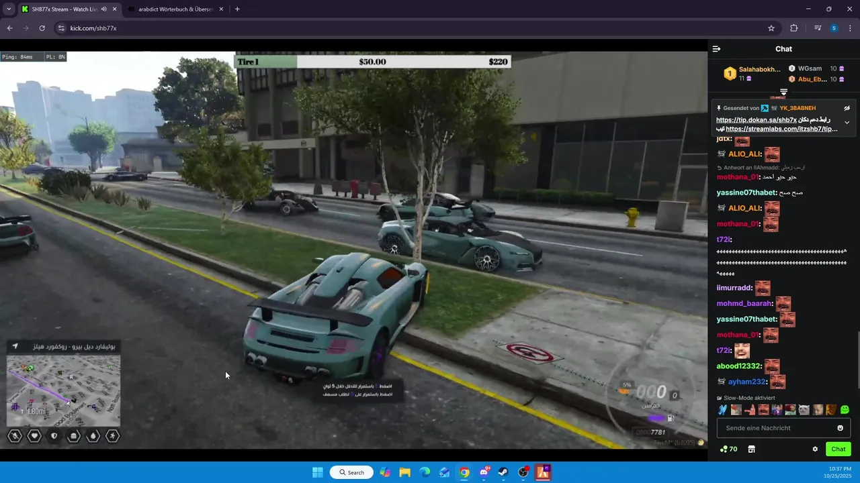The image size is (860, 483).
Task: Open the Chrome extensions puzzle icon
Action: pyautogui.click(x=794, y=28)
